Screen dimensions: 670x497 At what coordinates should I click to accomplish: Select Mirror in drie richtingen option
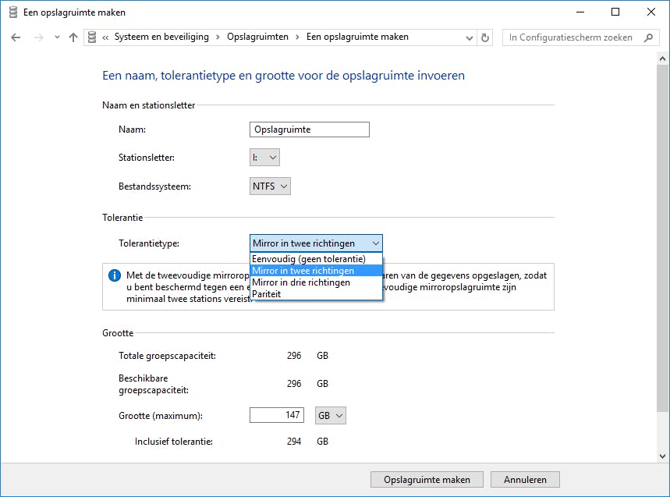pyautogui.click(x=316, y=282)
